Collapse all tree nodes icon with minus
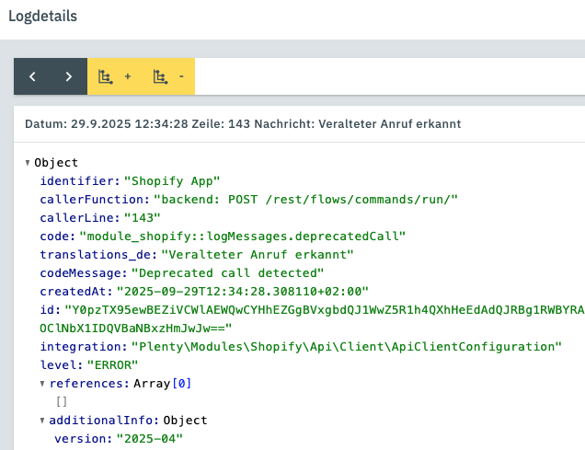This screenshot has height=450, width=585. point(168,76)
